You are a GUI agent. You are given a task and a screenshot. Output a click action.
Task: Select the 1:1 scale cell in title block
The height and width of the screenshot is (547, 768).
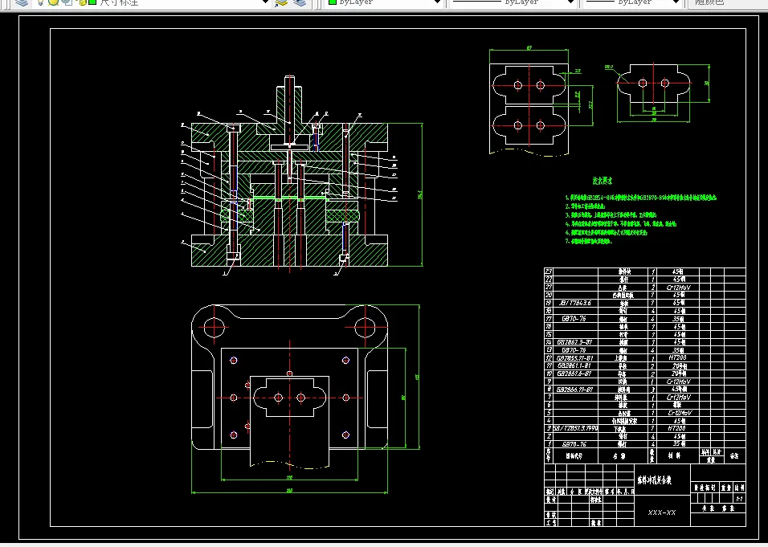pos(739,499)
